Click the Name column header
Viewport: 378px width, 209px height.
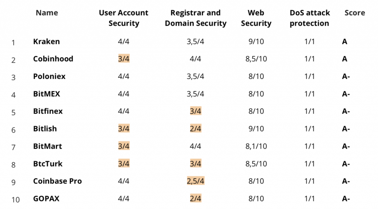click(x=47, y=13)
